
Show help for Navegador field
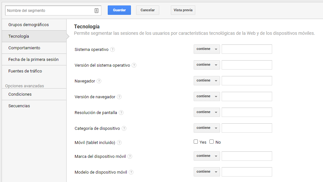click(99, 81)
